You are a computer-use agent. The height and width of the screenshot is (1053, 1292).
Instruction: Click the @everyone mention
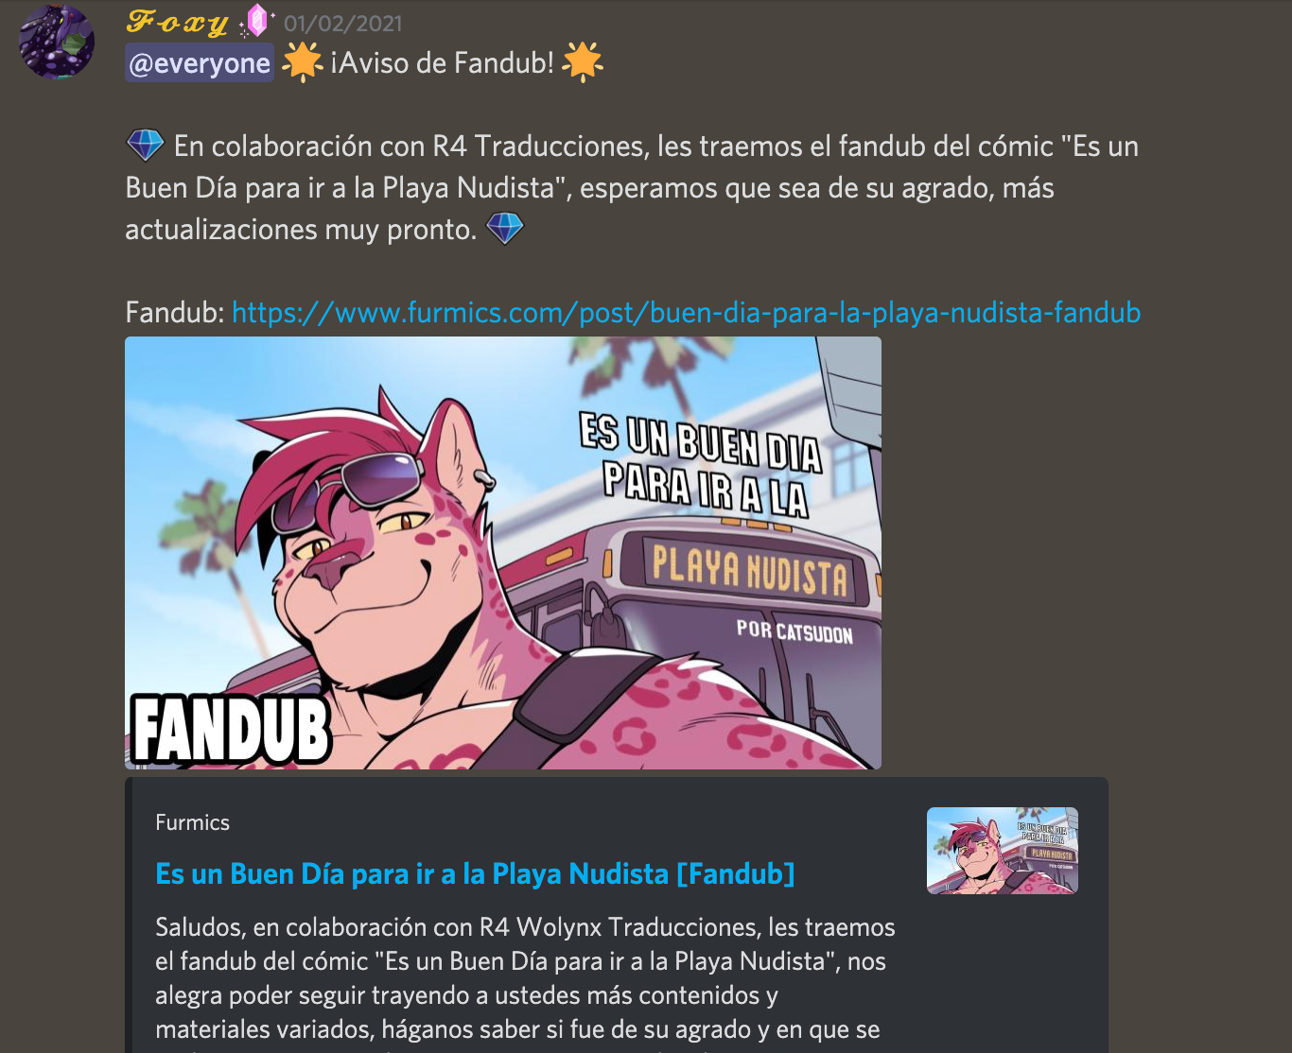pos(200,63)
